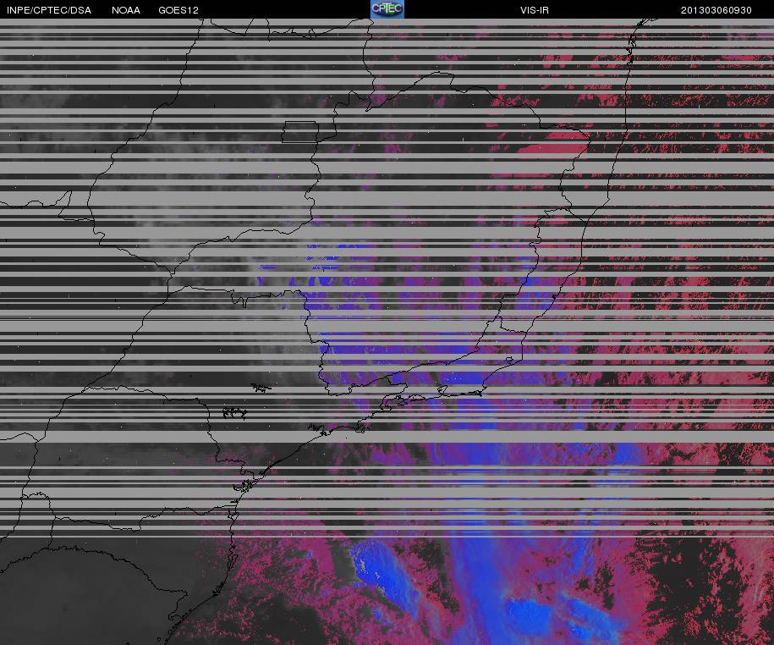Click the NOAA label in header
Screen dimensions: 774x645
tap(126, 10)
